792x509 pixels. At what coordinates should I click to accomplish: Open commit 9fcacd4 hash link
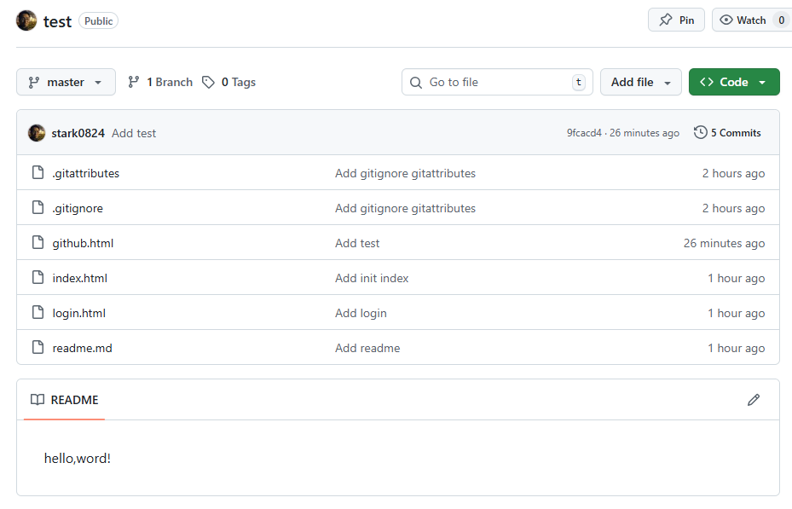[x=584, y=133]
